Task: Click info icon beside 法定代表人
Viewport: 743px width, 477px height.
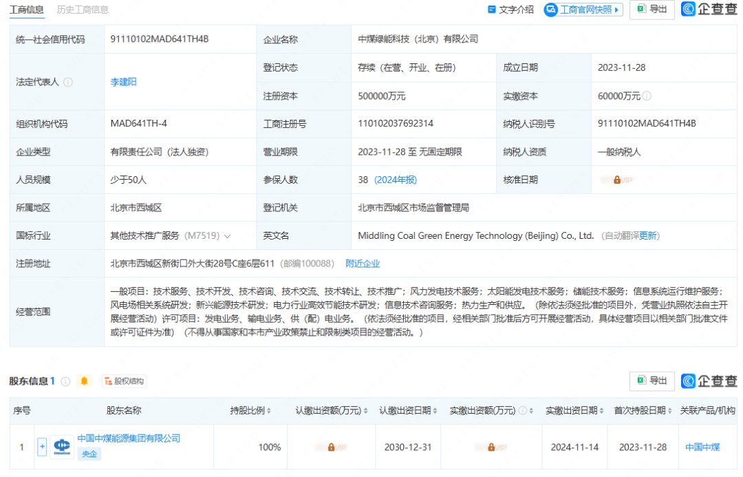Action: [x=68, y=82]
